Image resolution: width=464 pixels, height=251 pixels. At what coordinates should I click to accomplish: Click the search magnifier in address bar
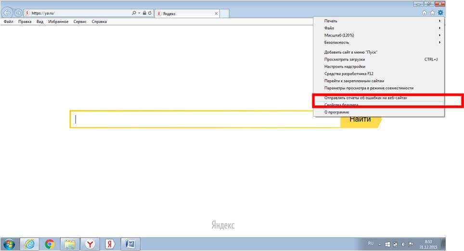(134, 13)
